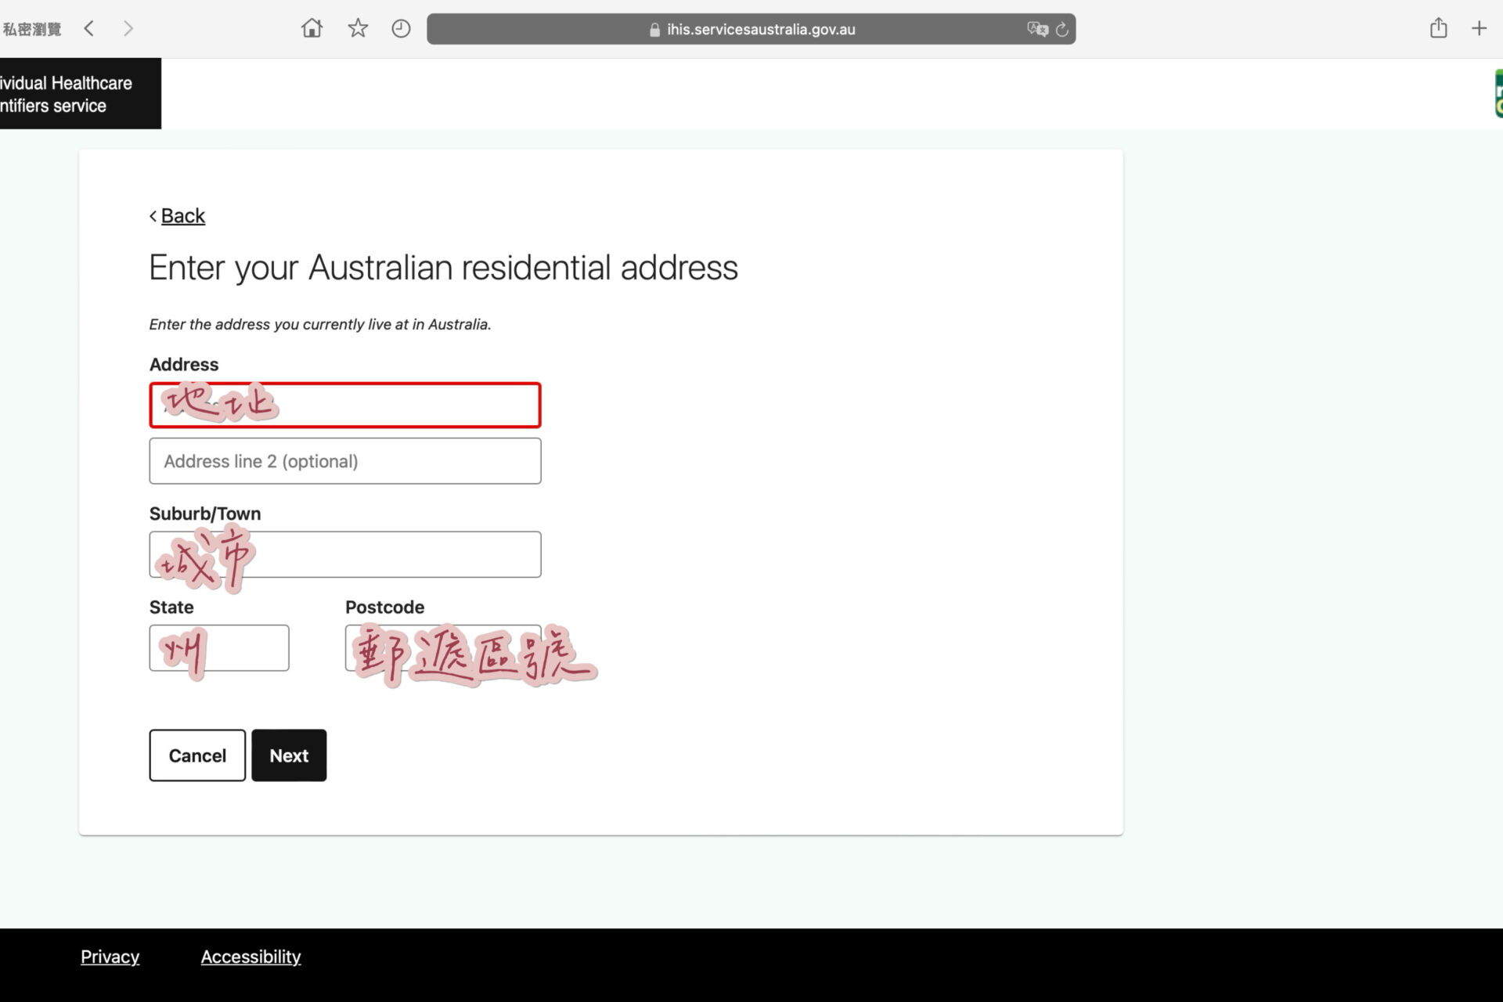Open the Accessibility footer link
The height and width of the screenshot is (1002, 1503).
tap(250, 957)
